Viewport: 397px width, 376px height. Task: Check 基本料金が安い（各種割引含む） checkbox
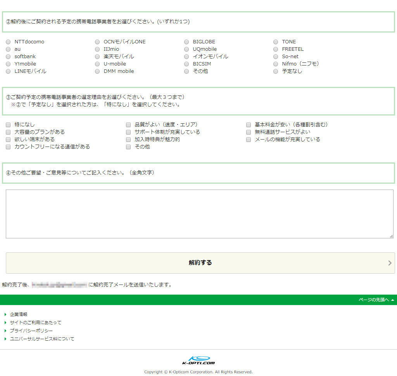pos(249,124)
